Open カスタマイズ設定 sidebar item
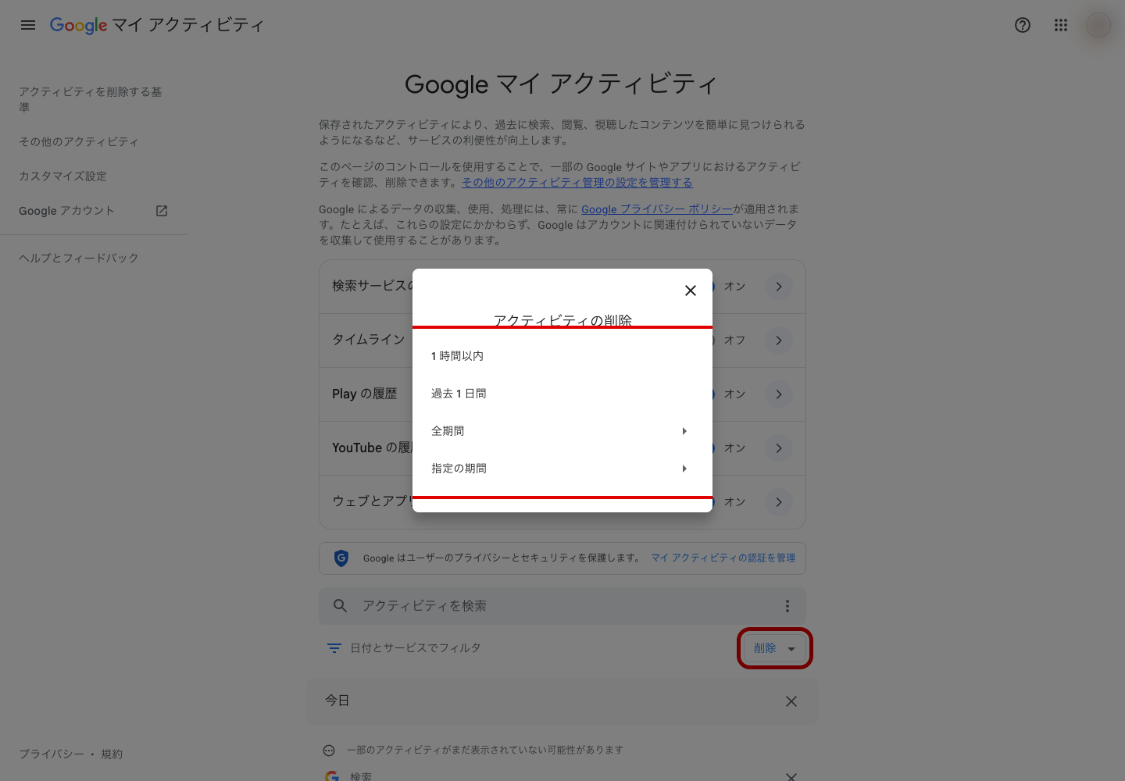 coord(62,177)
